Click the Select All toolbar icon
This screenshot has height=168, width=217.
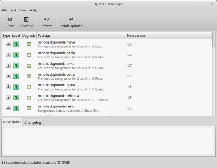click(26, 20)
